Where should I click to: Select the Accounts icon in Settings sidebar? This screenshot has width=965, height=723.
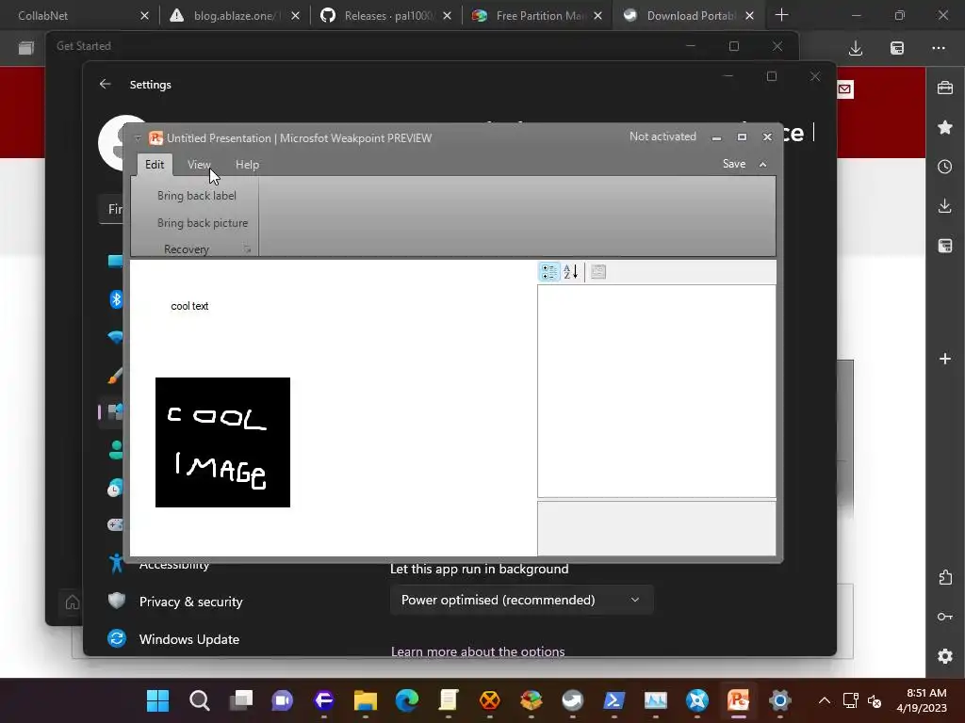(116, 450)
